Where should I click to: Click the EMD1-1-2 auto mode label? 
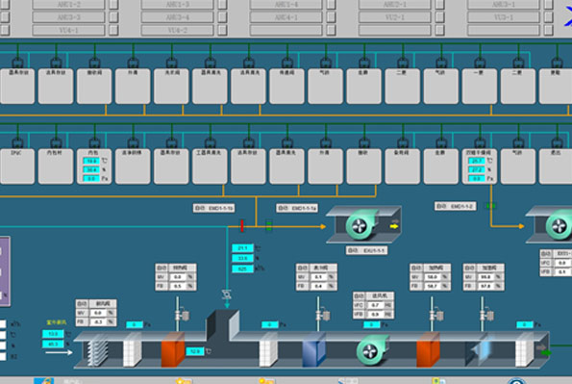tap(456, 206)
